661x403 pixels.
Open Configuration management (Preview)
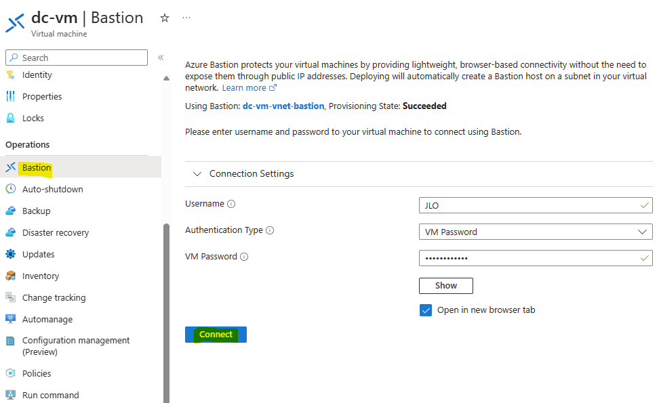pyautogui.click(x=76, y=345)
